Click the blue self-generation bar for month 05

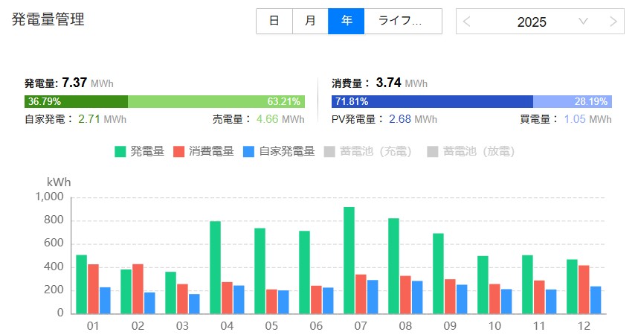[x=283, y=302]
